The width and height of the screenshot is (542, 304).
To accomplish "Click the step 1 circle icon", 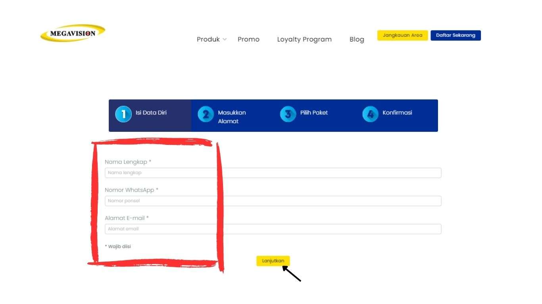I will pyautogui.click(x=123, y=114).
